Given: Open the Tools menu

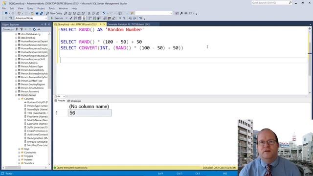Looking at the screenshot, I should click(x=52, y=8).
